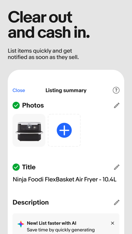Tap the Photos section label
Image resolution: width=132 pixels, height=234 pixels.
[x=33, y=105]
